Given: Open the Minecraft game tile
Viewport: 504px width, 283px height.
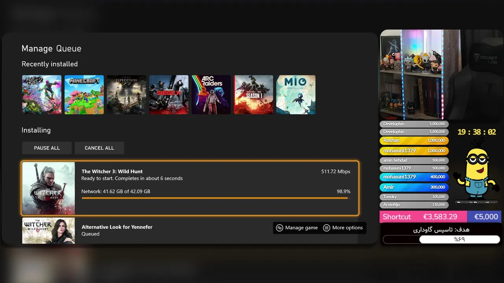Looking at the screenshot, I should pyautogui.click(x=84, y=95).
